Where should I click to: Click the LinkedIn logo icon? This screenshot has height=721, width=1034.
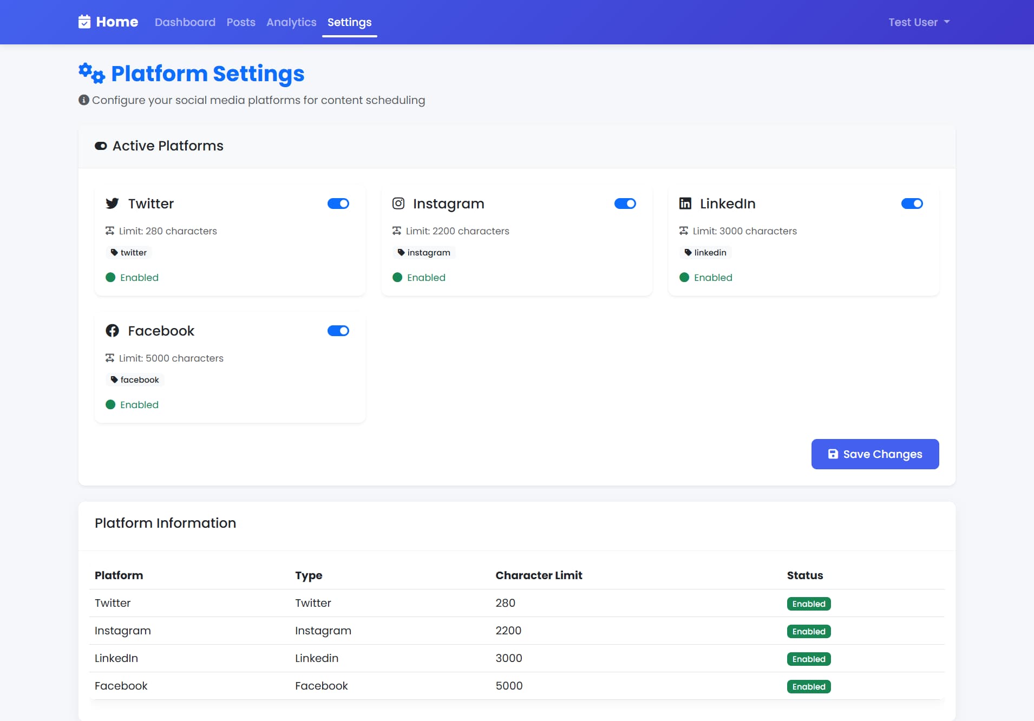pyautogui.click(x=685, y=204)
